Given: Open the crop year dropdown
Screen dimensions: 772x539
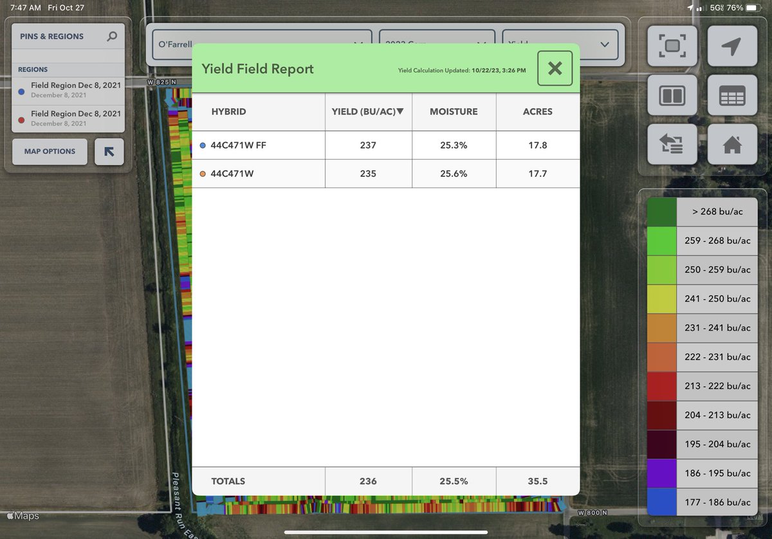Looking at the screenshot, I should click(x=437, y=44).
